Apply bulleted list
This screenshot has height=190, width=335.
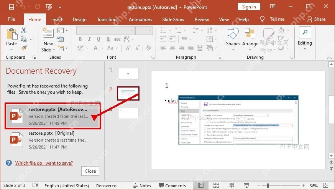coord(163,30)
